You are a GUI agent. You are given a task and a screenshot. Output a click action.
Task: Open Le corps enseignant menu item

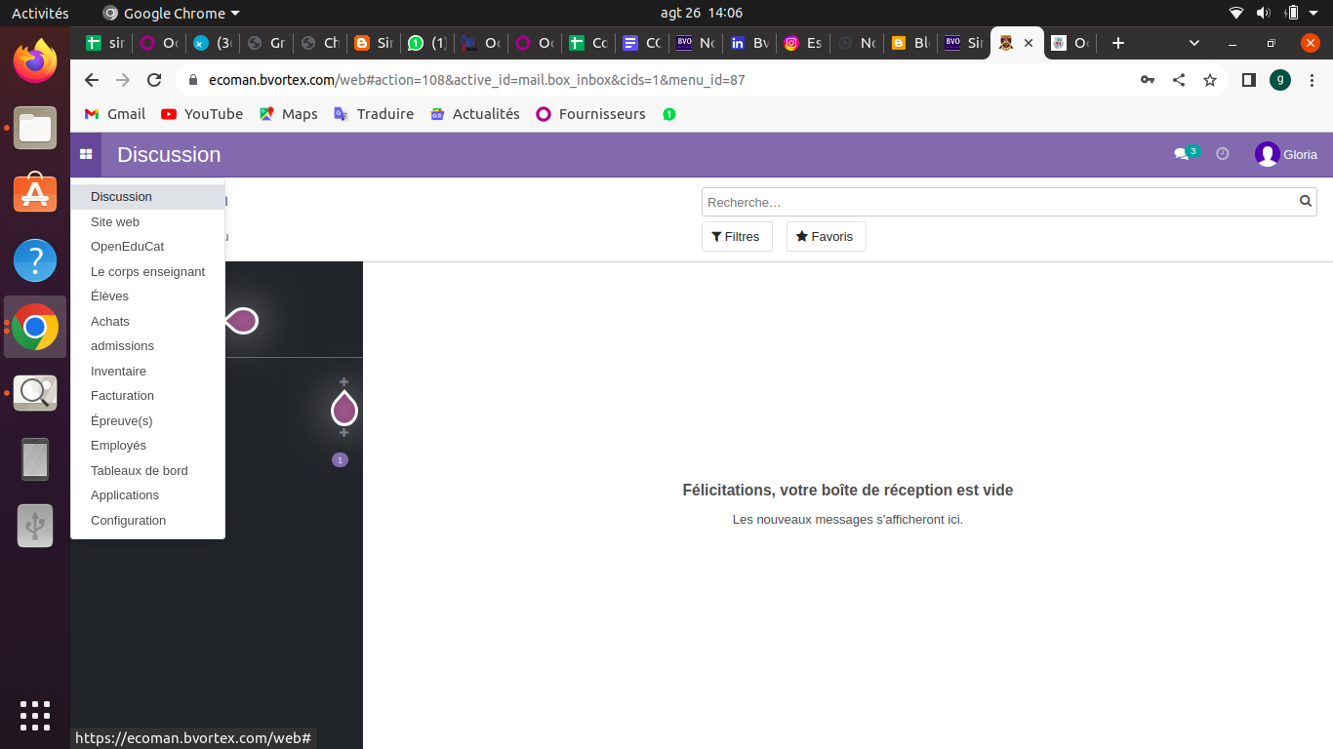pyautogui.click(x=147, y=271)
